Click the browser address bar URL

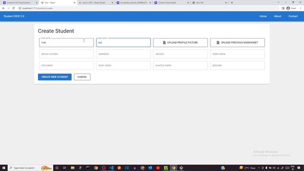click(38, 9)
